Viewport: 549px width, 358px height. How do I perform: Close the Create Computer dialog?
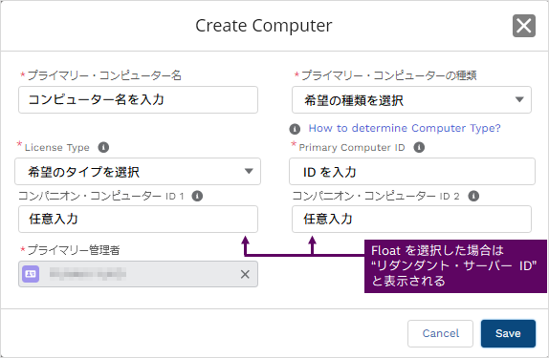click(524, 26)
